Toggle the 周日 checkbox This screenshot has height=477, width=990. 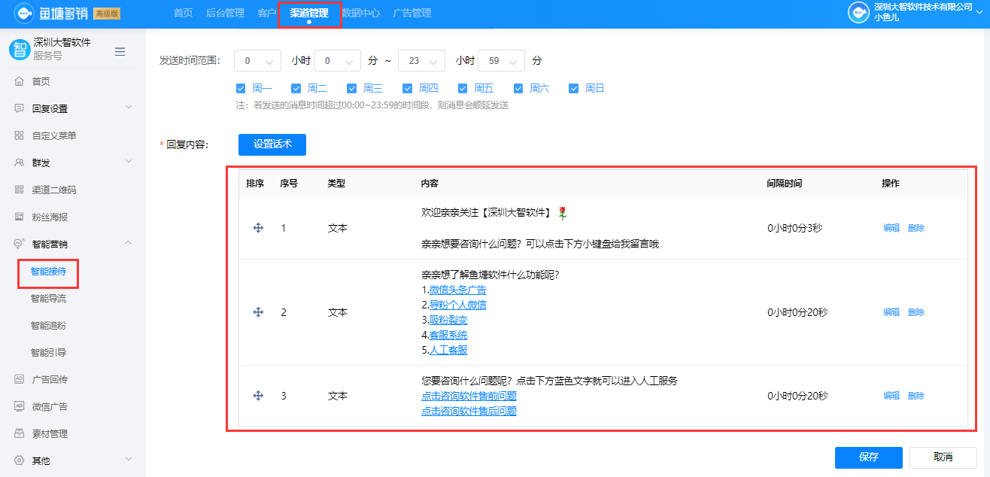coord(574,88)
